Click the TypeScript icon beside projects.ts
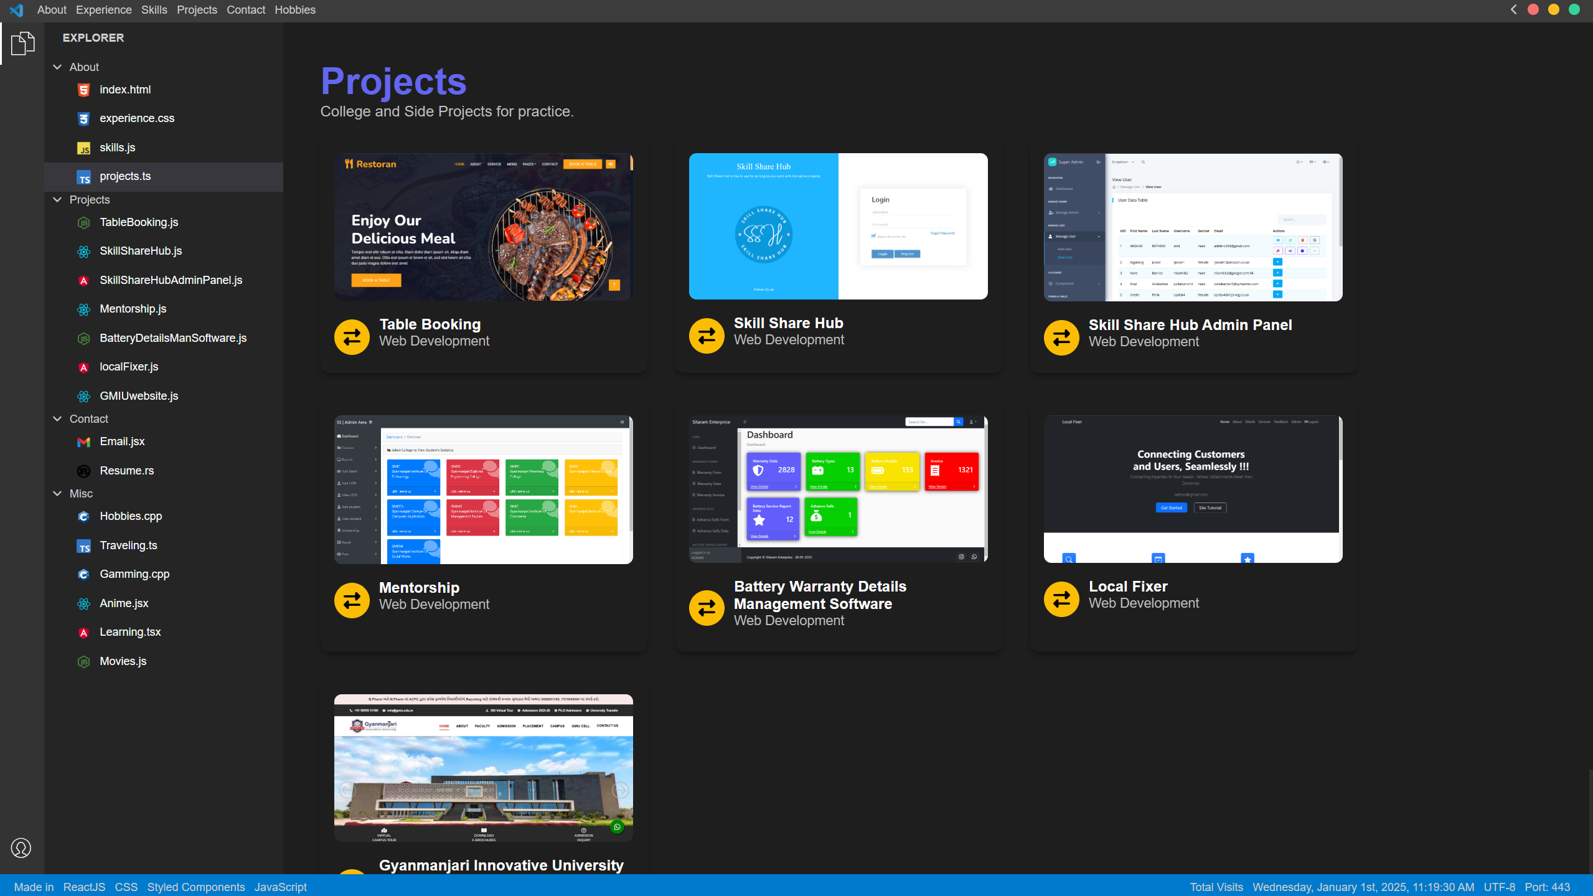The image size is (1593, 896). [83, 177]
